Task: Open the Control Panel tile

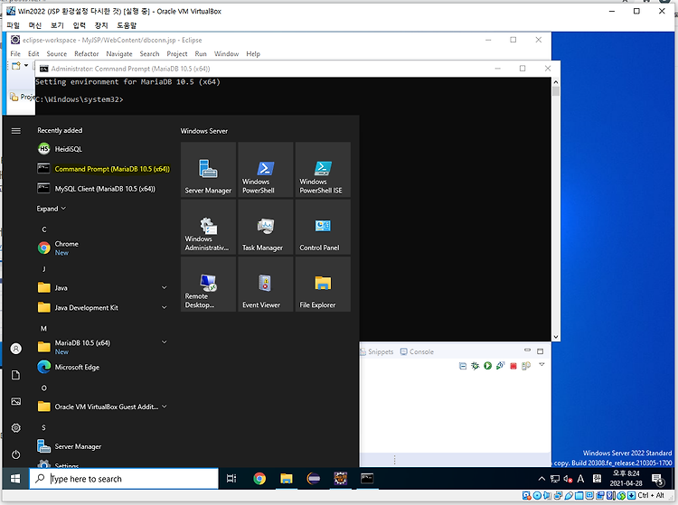Action: pyautogui.click(x=323, y=228)
